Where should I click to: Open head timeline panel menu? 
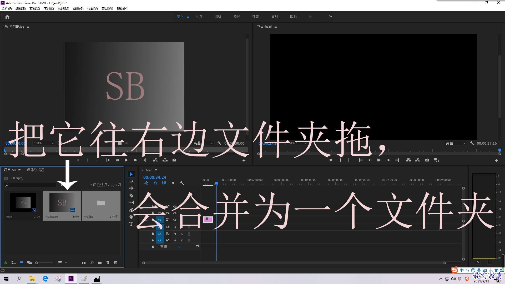[x=156, y=170]
